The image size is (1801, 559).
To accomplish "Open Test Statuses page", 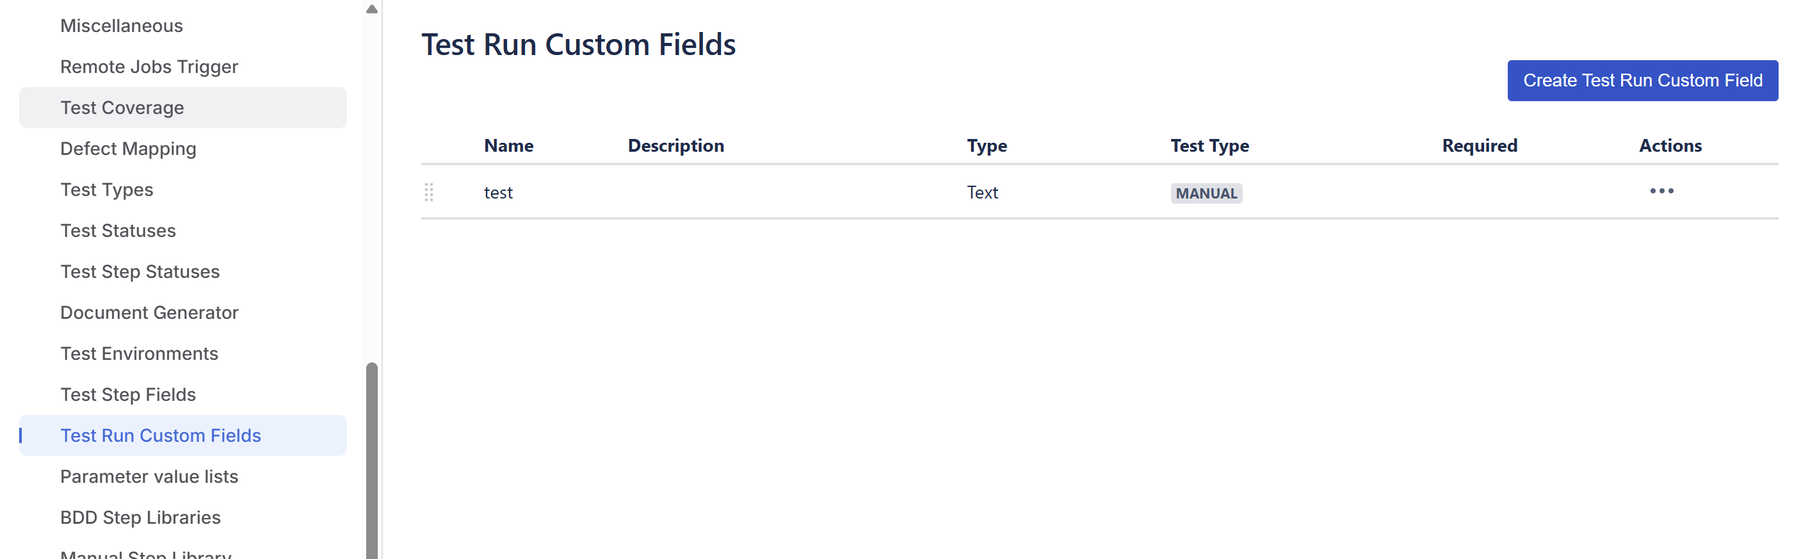I will tap(182, 231).
